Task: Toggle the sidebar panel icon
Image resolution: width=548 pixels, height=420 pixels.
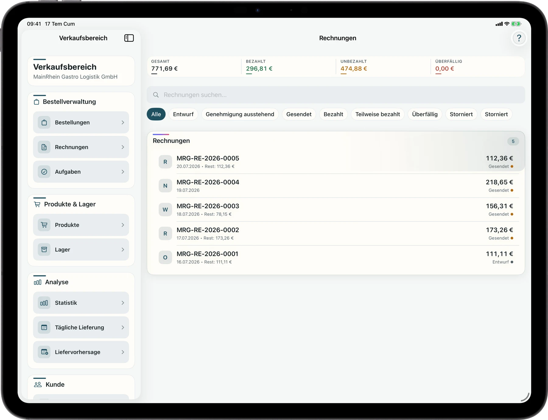Action: click(x=129, y=38)
